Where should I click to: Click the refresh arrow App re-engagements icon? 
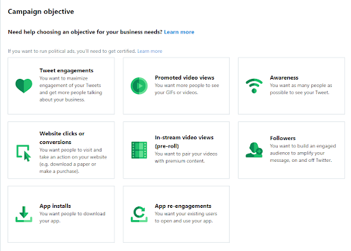[x=139, y=214]
